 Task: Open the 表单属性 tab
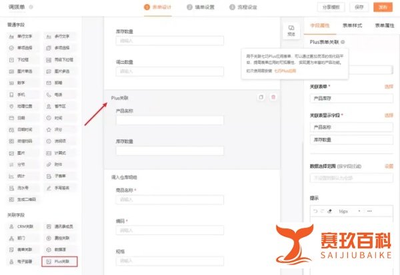tap(385, 25)
